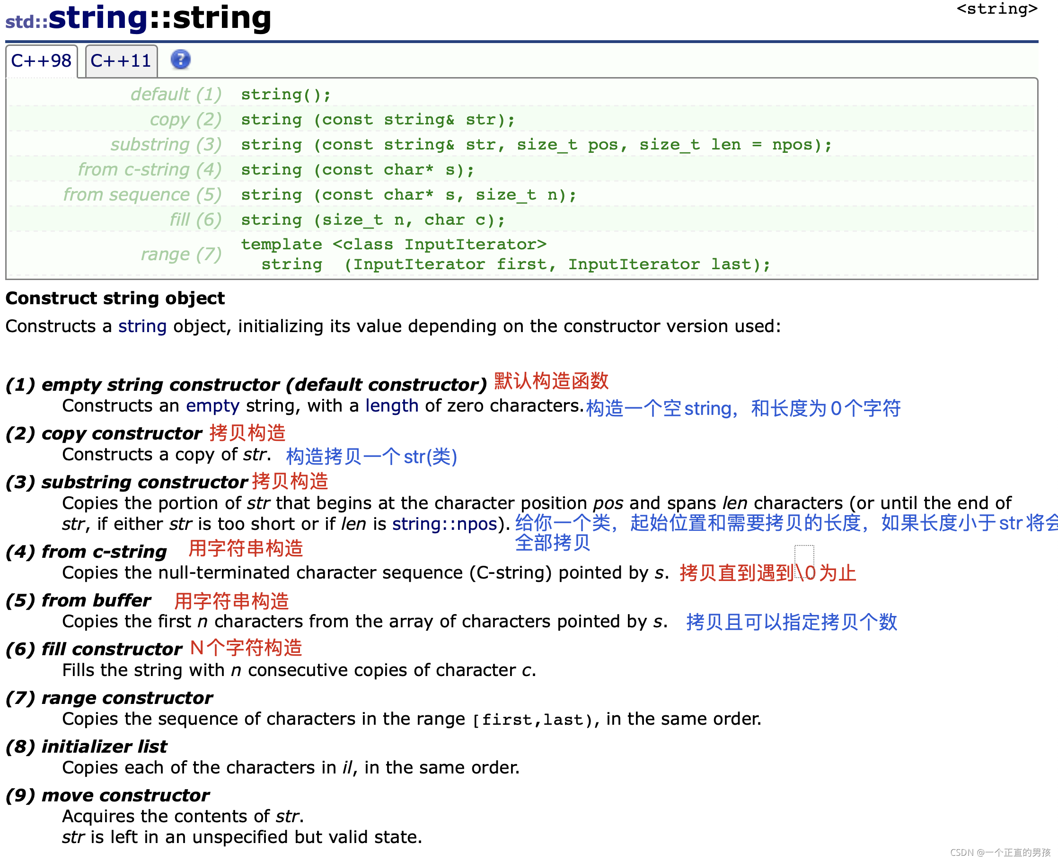Screen dimensions: 1058x861
Task: Click the 'Construct string object' heading
Action: (115, 298)
